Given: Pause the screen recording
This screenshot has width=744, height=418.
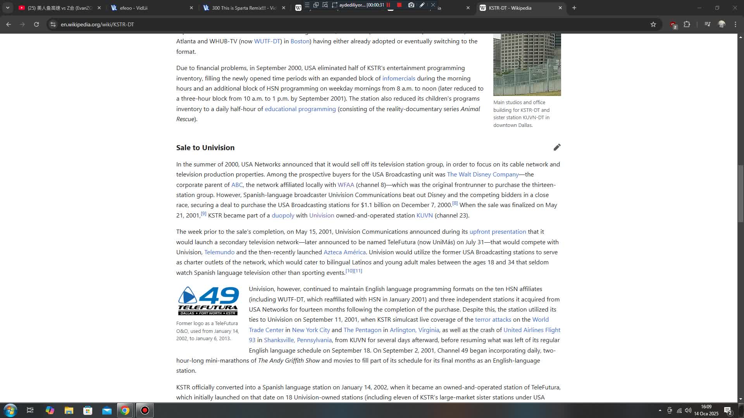Looking at the screenshot, I should coord(388,5).
